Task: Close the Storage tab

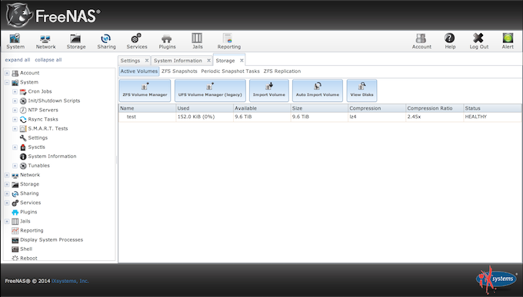Action: [x=242, y=61]
